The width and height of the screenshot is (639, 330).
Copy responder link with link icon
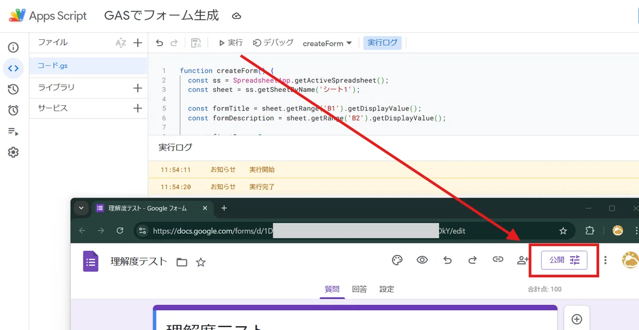click(x=498, y=260)
